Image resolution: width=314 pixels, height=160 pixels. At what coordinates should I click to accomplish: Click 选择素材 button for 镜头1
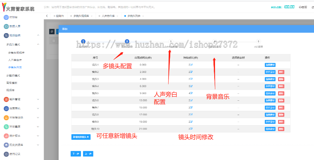click(x=270, y=65)
